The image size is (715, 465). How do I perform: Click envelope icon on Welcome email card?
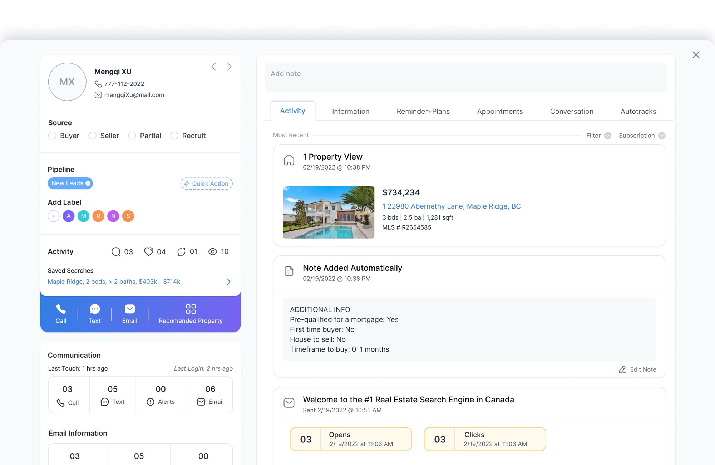(289, 403)
